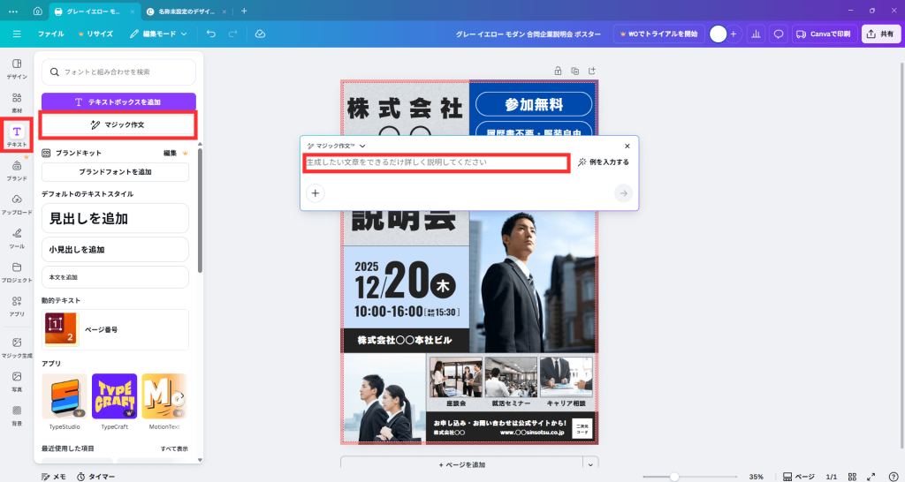Open the アップロード sidebar icon

pos(16,203)
